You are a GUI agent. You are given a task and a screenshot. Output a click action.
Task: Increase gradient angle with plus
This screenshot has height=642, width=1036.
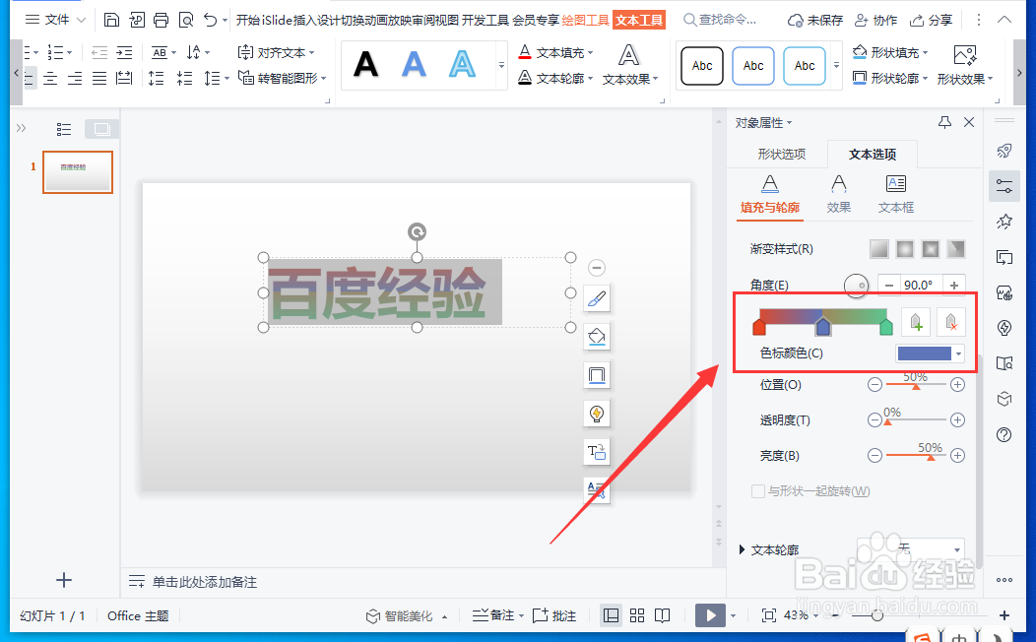pyautogui.click(x=954, y=286)
